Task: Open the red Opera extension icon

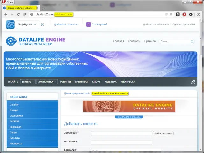Action: tap(184, 14)
